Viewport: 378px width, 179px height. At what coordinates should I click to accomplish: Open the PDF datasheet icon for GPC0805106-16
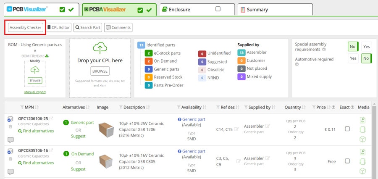coord(362,152)
